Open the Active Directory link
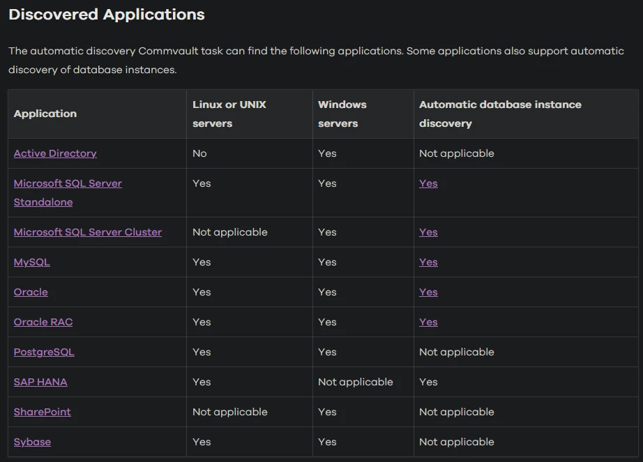The height and width of the screenshot is (462, 643). [55, 153]
